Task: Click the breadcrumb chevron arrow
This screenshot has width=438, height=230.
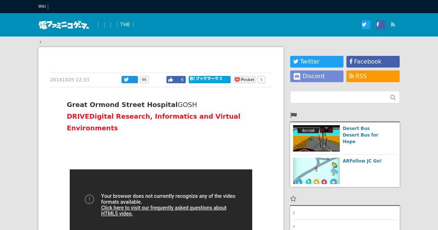Action: point(41,42)
